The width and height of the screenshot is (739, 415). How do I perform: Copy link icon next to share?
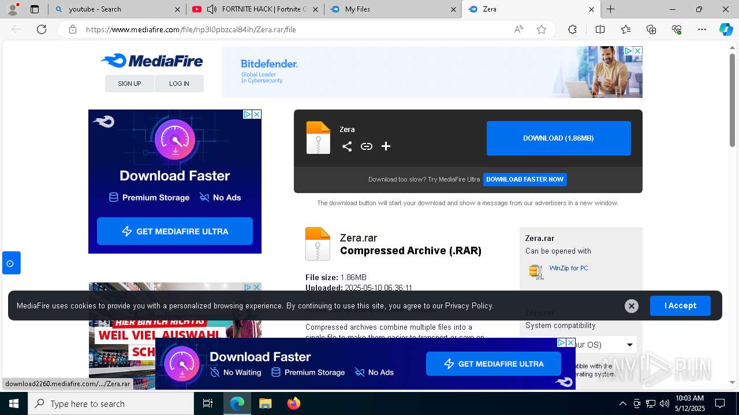pos(367,146)
